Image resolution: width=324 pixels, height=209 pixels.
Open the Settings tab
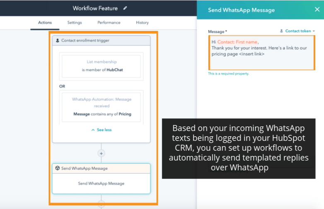(75, 22)
